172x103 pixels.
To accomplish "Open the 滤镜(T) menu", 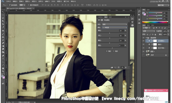I will pos(47,1).
